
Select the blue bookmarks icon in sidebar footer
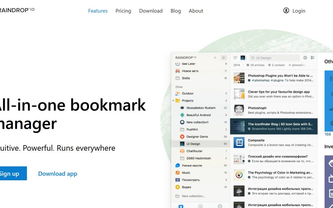point(181,206)
